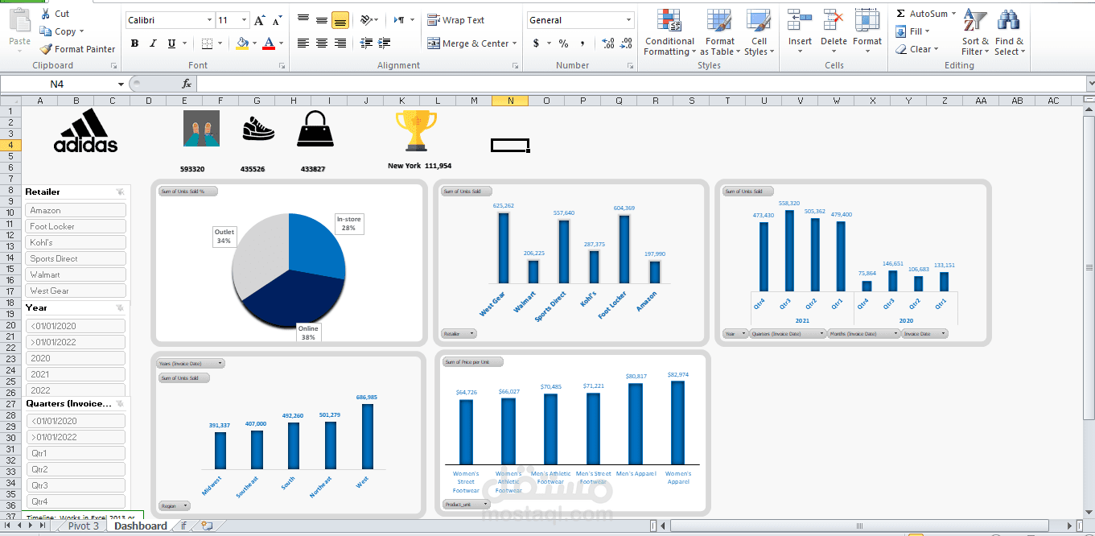Screen dimensions: 1095x536
Task: Switch to the Pivot 3 sheet tab
Action: coord(84,526)
